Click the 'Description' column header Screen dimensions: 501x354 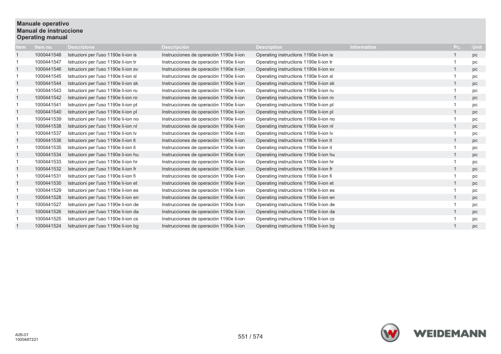(269, 47)
